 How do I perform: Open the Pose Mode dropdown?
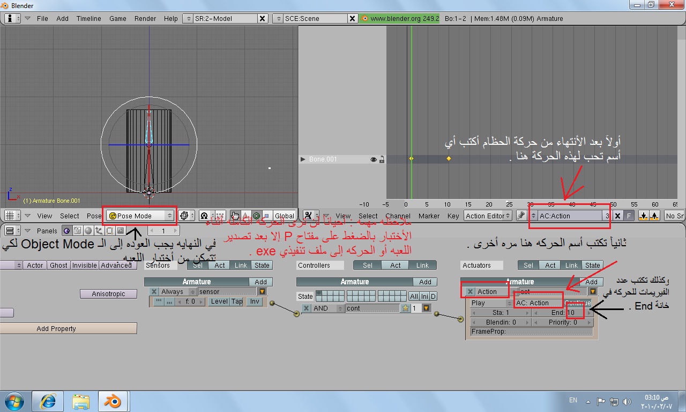[x=141, y=216]
